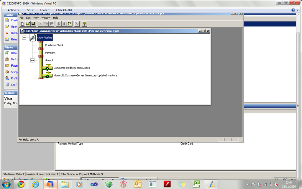Open the Action dropdown menu
Image resolution: width=302 pixels, height=189 pixels.
(x=13, y=10)
